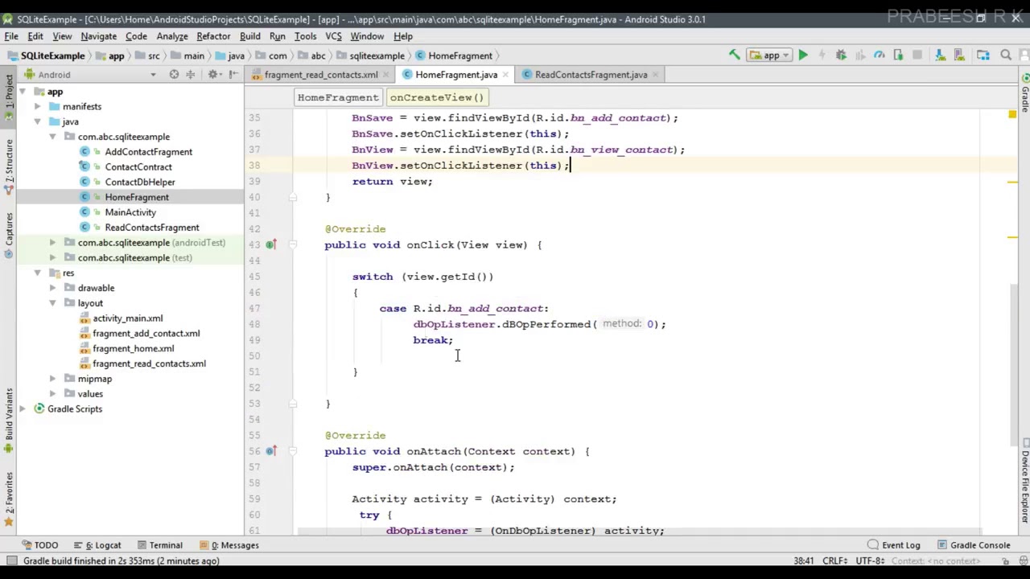This screenshot has height=579, width=1030.
Task: Expand the manifests folder
Action: [x=37, y=106]
